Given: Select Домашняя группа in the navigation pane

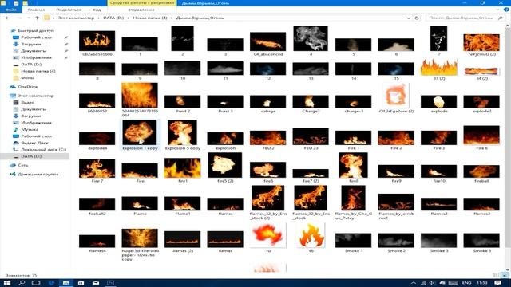Looking at the screenshot, I should pyautogui.click(x=38, y=175).
